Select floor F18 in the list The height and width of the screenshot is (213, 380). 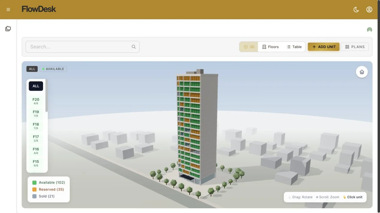click(x=36, y=126)
